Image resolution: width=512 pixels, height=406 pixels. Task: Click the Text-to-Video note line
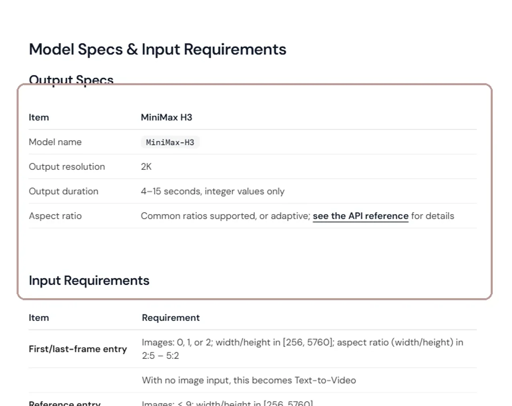249,380
